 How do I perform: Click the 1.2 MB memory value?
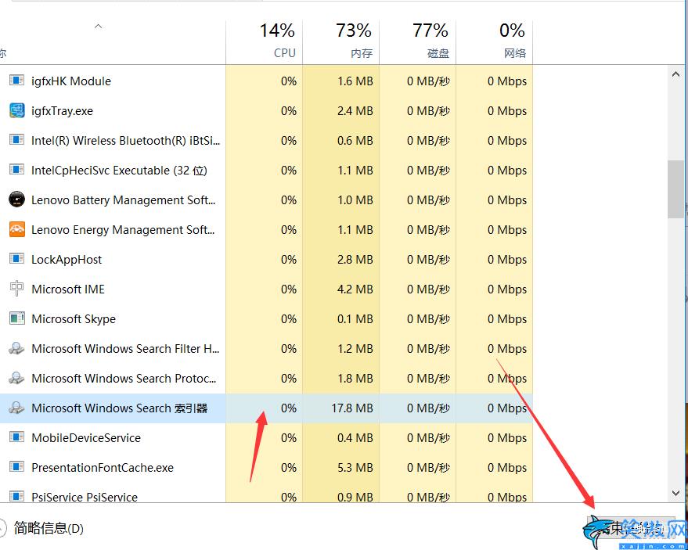tap(355, 349)
